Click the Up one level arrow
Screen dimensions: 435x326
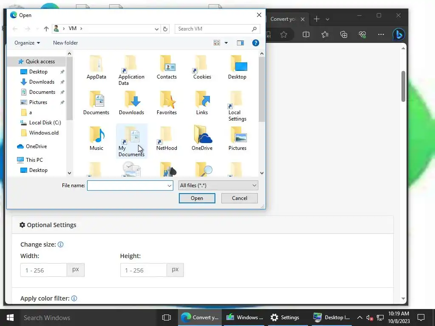pyautogui.click(x=46, y=29)
